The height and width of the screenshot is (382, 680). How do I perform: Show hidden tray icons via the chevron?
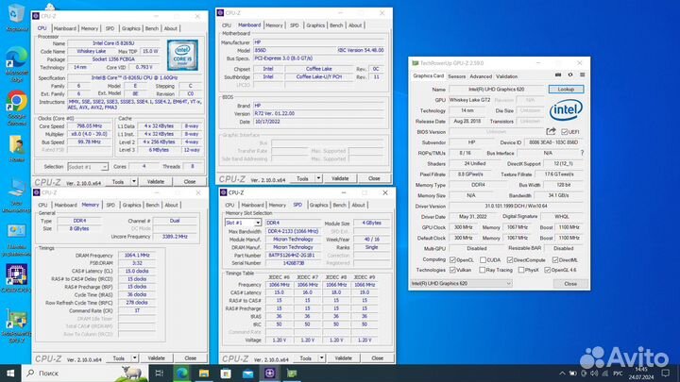[562, 373]
